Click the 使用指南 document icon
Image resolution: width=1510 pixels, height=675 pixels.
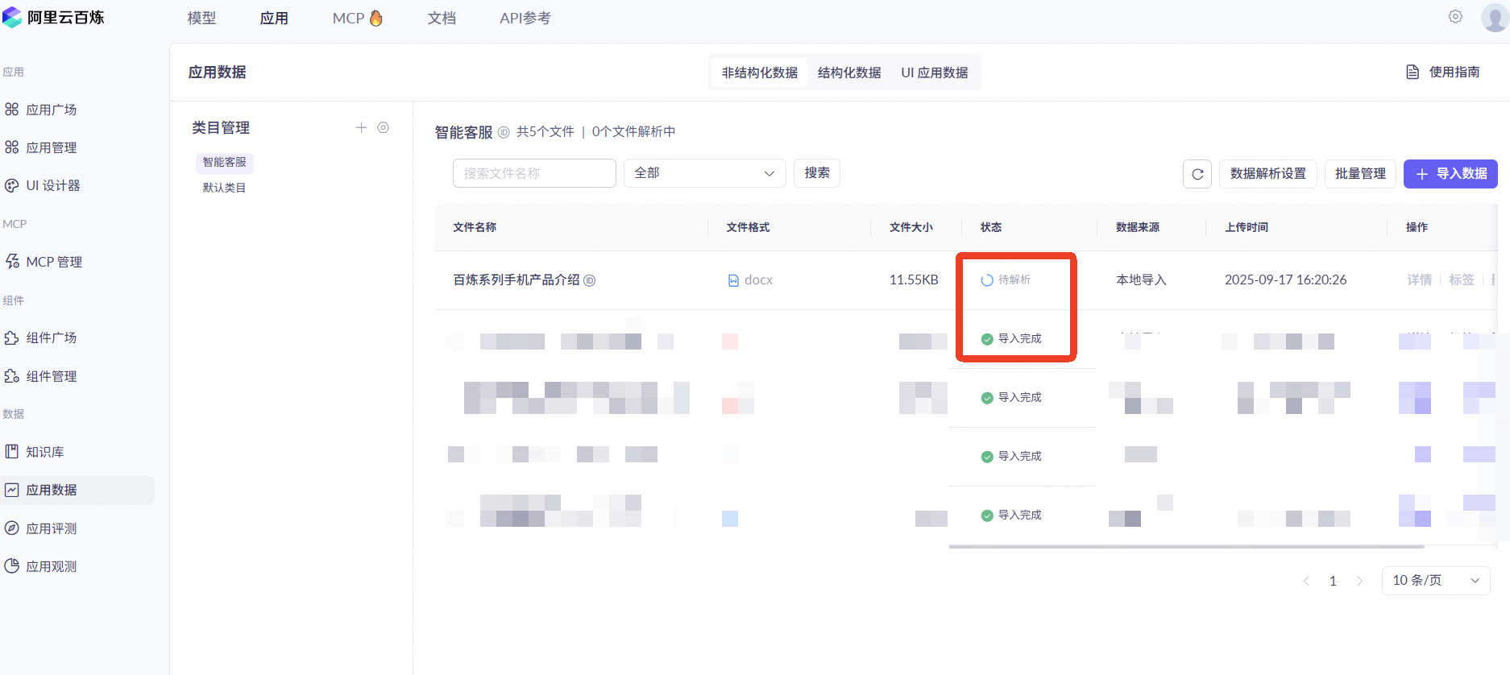[1413, 72]
